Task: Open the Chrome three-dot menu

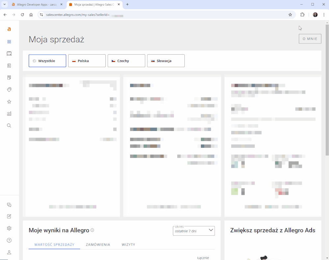Action: click(x=324, y=15)
